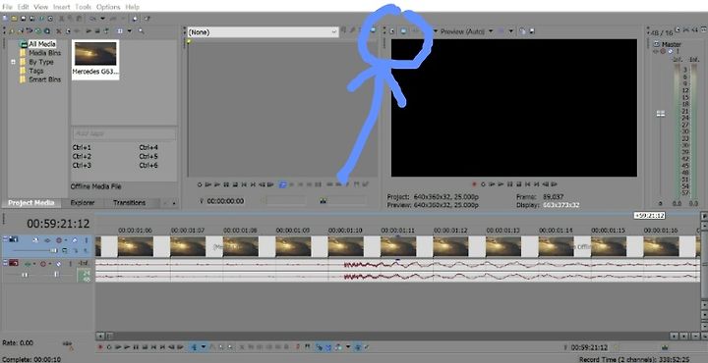Mute the audio track
708x363 pixels.
coord(59,263)
